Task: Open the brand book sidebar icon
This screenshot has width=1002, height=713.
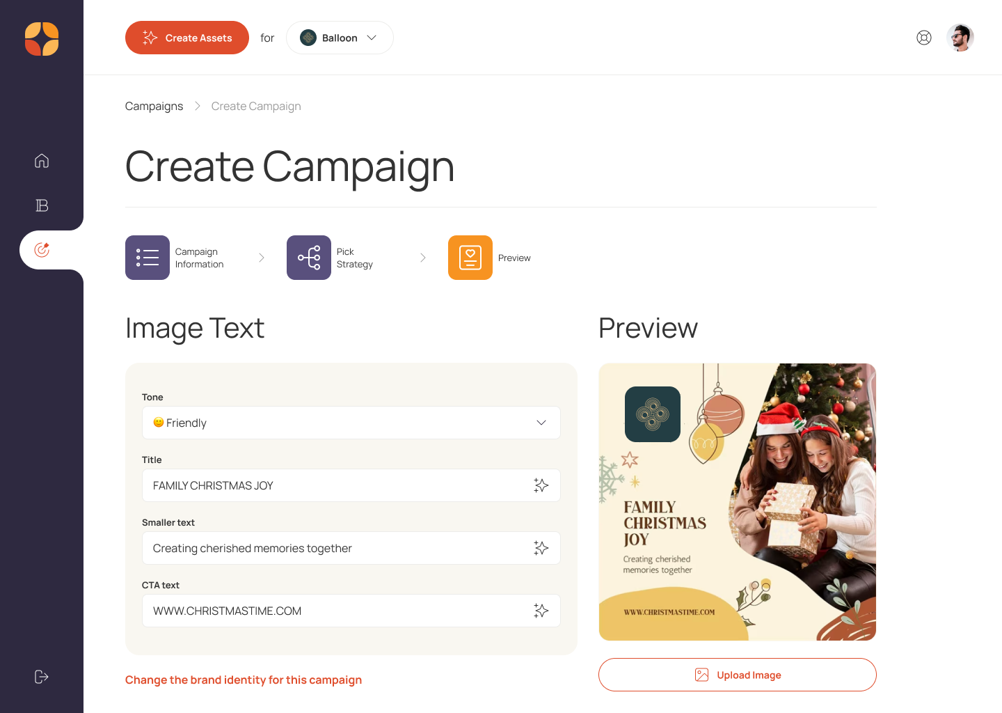Action: pos(42,205)
